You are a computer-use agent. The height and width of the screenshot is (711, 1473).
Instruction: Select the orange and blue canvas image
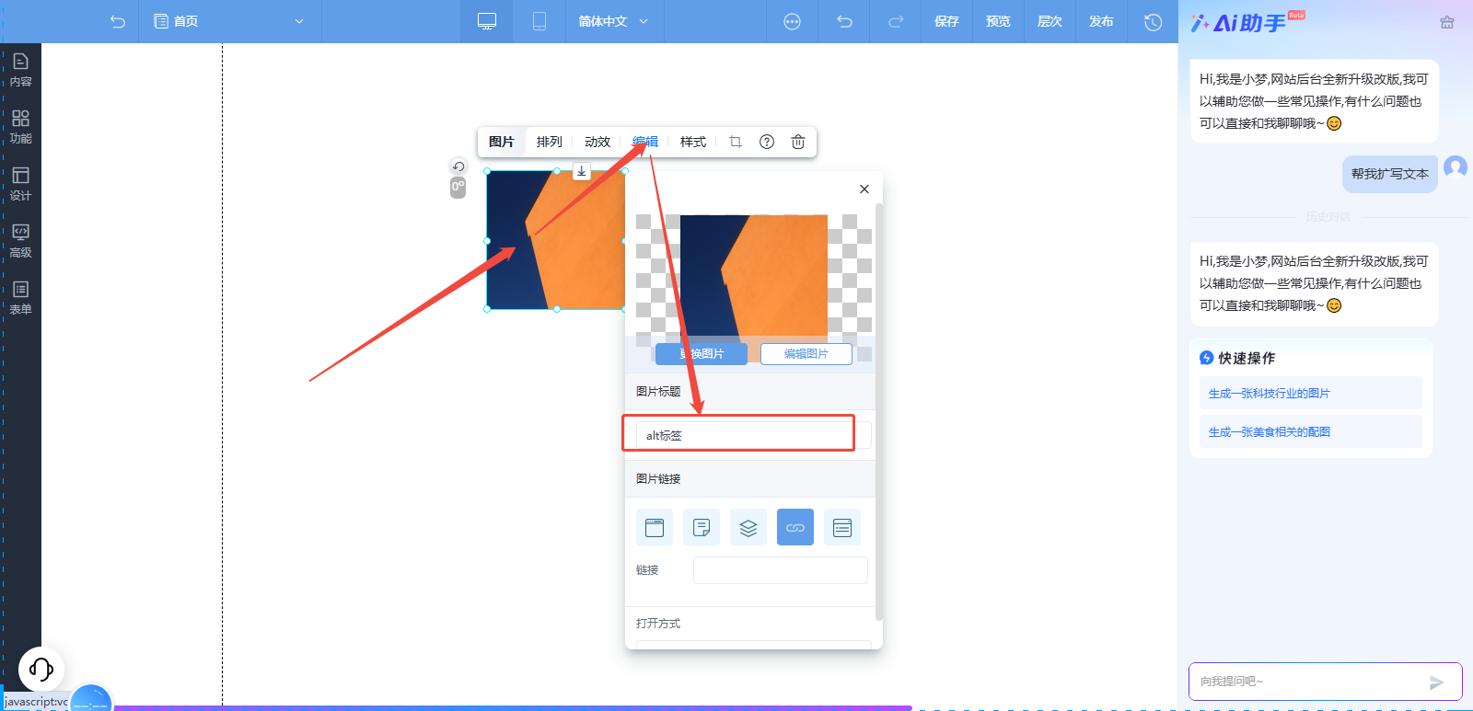coord(555,239)
